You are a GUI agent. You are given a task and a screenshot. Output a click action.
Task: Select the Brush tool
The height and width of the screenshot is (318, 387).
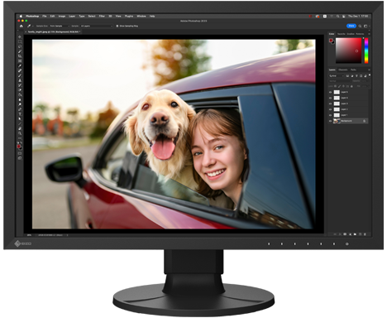pos(20,75)
